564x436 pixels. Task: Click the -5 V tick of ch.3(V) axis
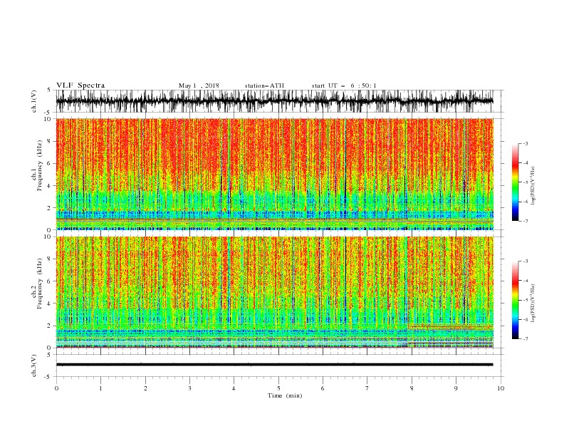48,377
